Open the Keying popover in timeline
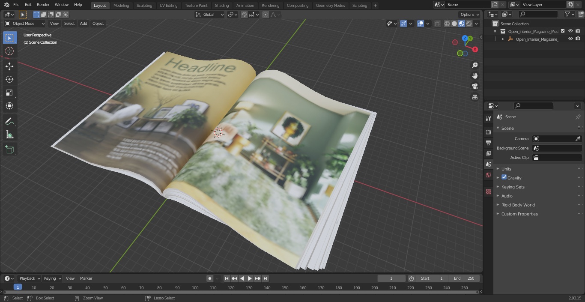 click(52, 278)
